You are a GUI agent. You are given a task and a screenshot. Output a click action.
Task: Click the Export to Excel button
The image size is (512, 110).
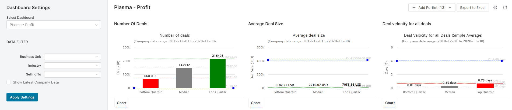click(x=472, y=7)
